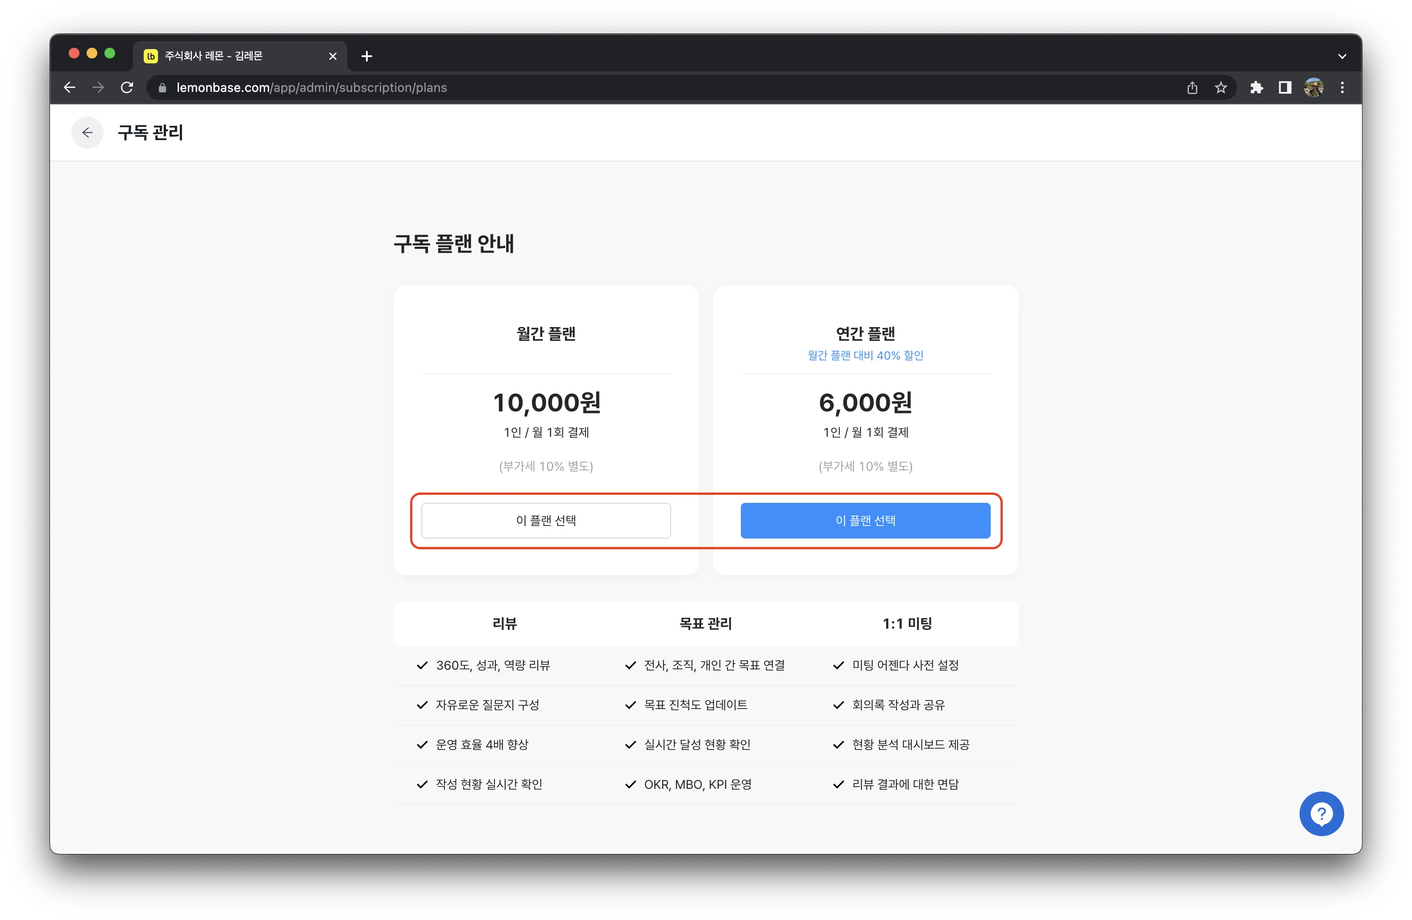
Task: Click the browser forward arrow
Action: click(x=98, y=88)
